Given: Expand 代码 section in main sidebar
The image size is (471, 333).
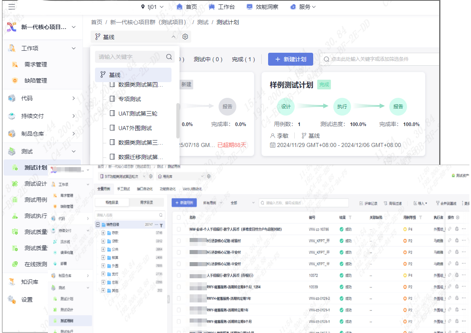Looking at the screenshot, I should click(x=74, y=98).
